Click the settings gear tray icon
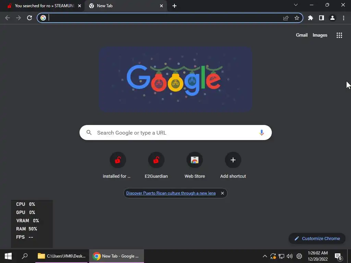Viewport: 351px width, 263px height. click(299, 256)
